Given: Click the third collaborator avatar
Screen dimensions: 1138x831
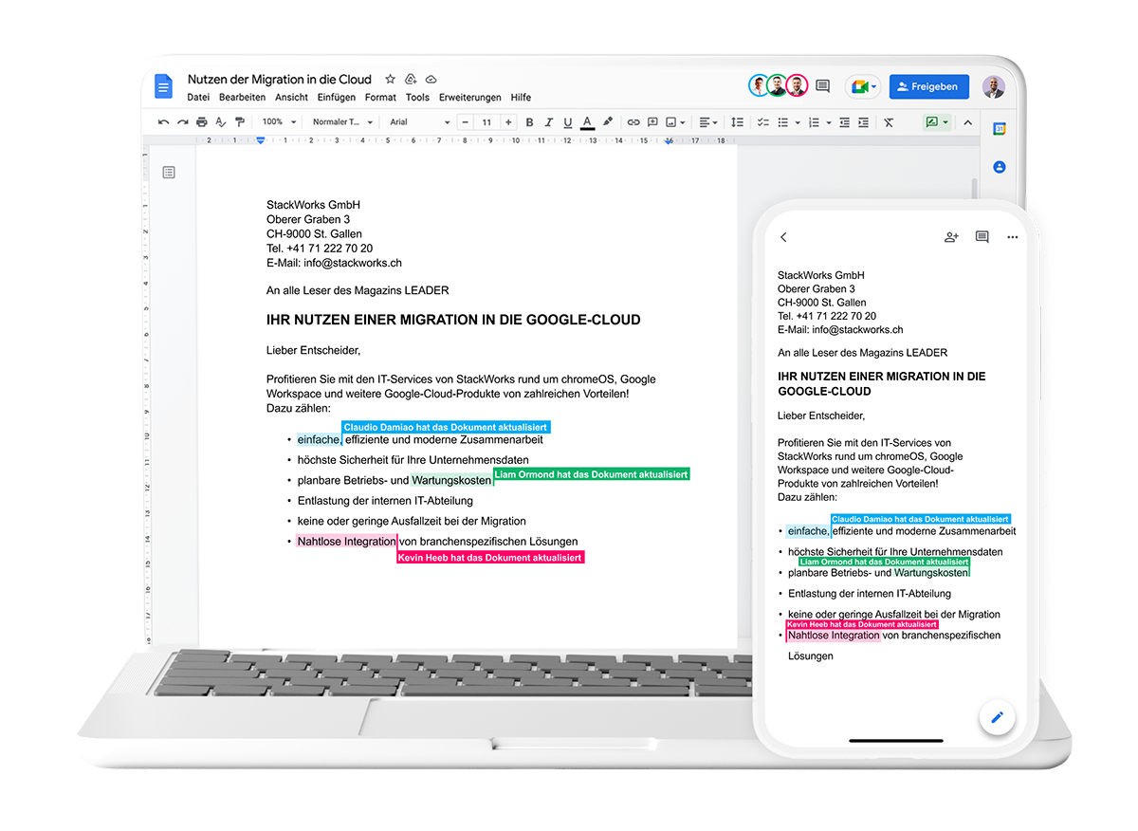Looking at the screenshot, I should click(x=797, y=85).
